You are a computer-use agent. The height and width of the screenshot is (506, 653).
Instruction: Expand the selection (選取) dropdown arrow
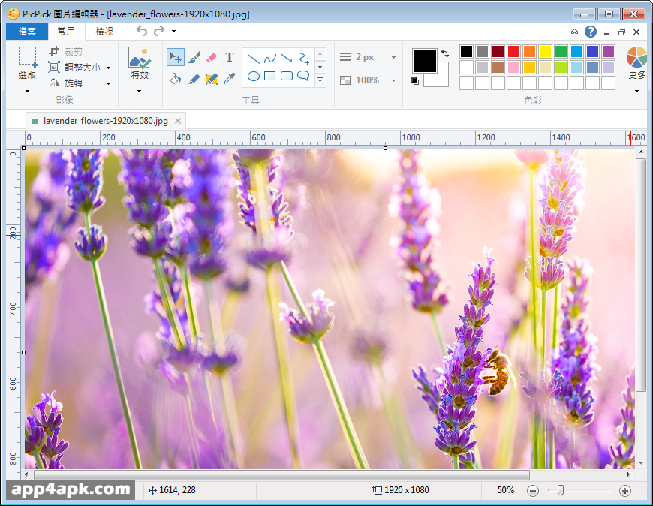pos(28,91)
